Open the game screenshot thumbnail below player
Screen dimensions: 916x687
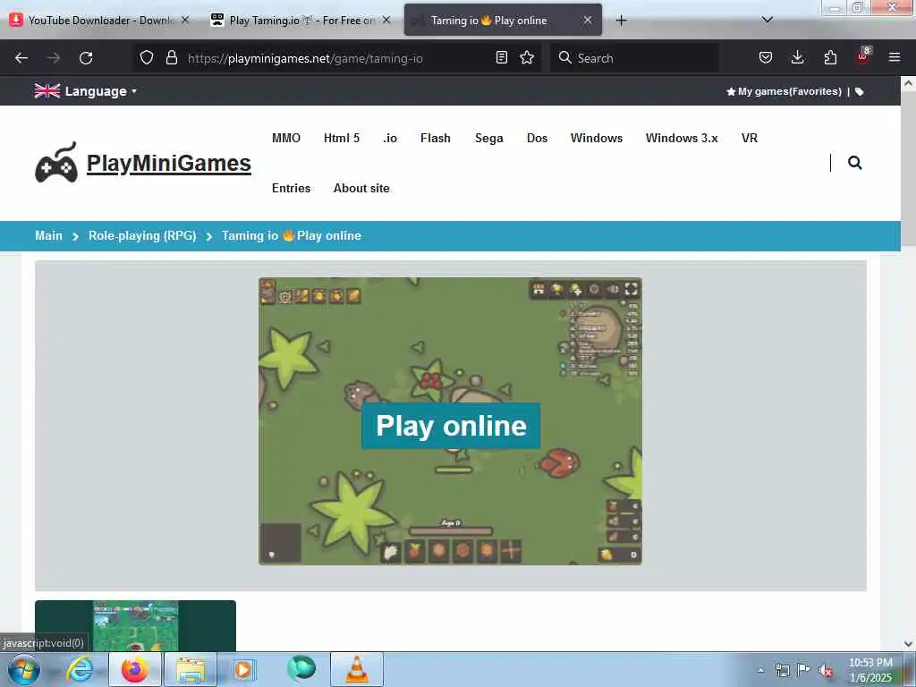coord(136,625)
